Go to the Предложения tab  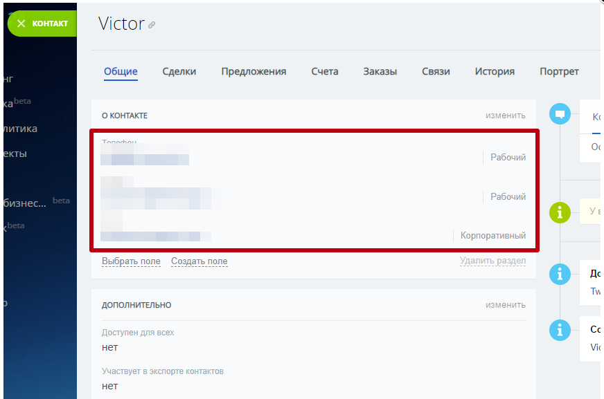[254, 71]
